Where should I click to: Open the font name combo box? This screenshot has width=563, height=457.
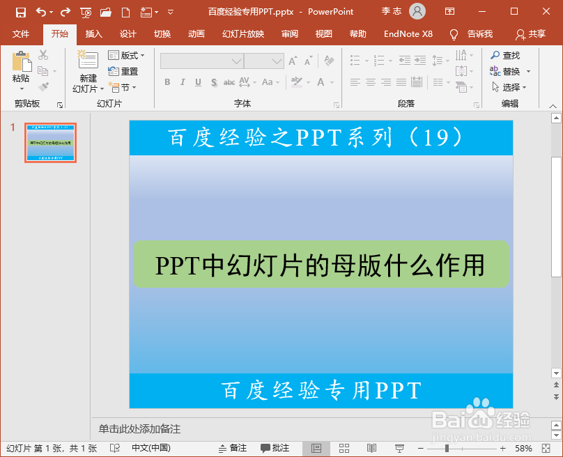point(202,61)
